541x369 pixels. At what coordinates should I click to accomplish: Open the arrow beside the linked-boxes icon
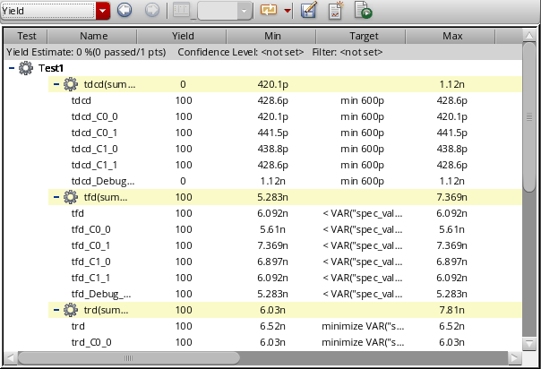pyautogui.click(x=287, y=11)
